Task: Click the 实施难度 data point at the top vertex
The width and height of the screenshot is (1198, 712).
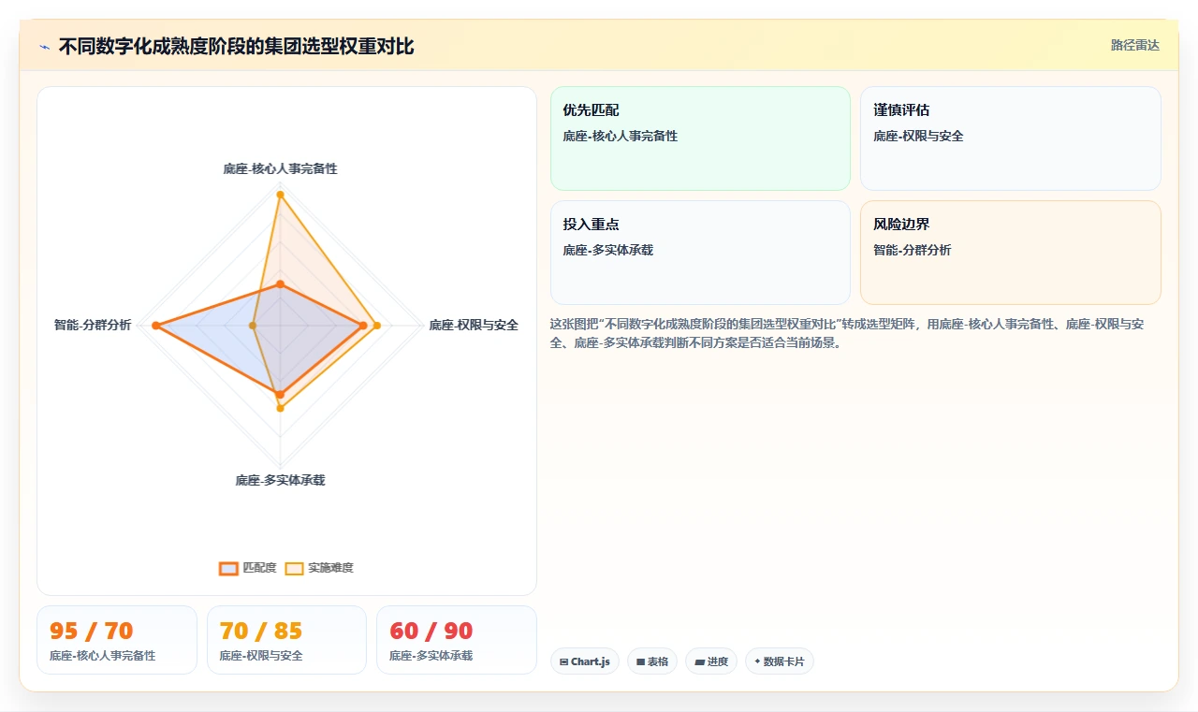Action: pyautogui.click(x=280, y=195)
